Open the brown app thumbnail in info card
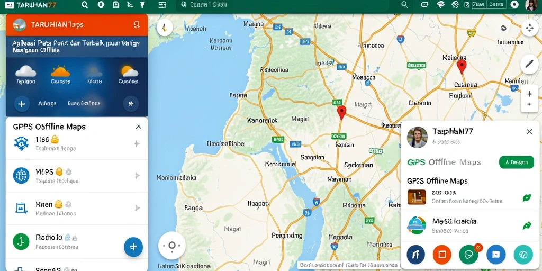542x271 pixels. coord(417,197)
